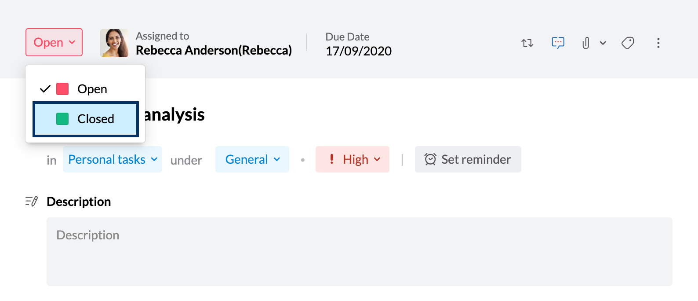Click the tag icon to add tags
The width and height of the screenshot is (698, 301).
[628, 43]
